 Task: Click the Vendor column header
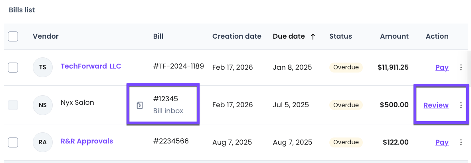pos(46,36)
